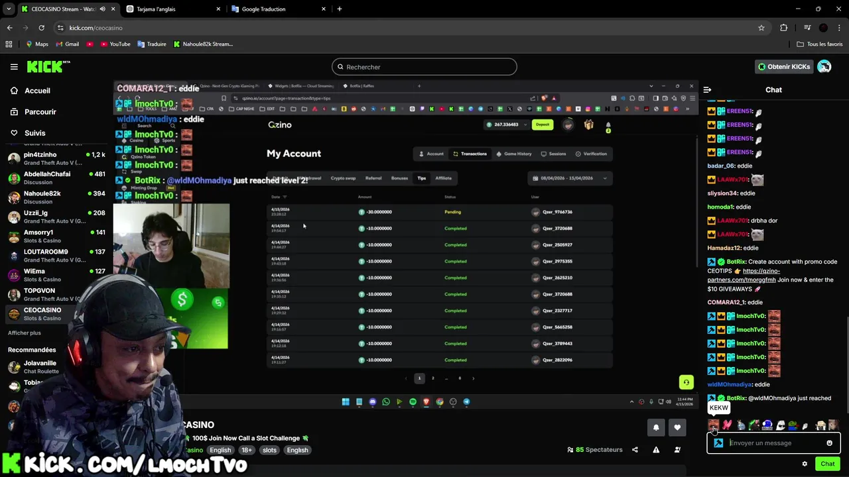Switch to the Google Traduction tab
The height and width of the screenshot is (477, 849).
pos(277,9)
